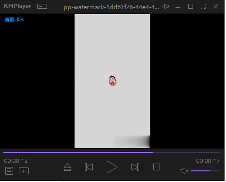Adjust the volume slider

click(x=205, y=171)
